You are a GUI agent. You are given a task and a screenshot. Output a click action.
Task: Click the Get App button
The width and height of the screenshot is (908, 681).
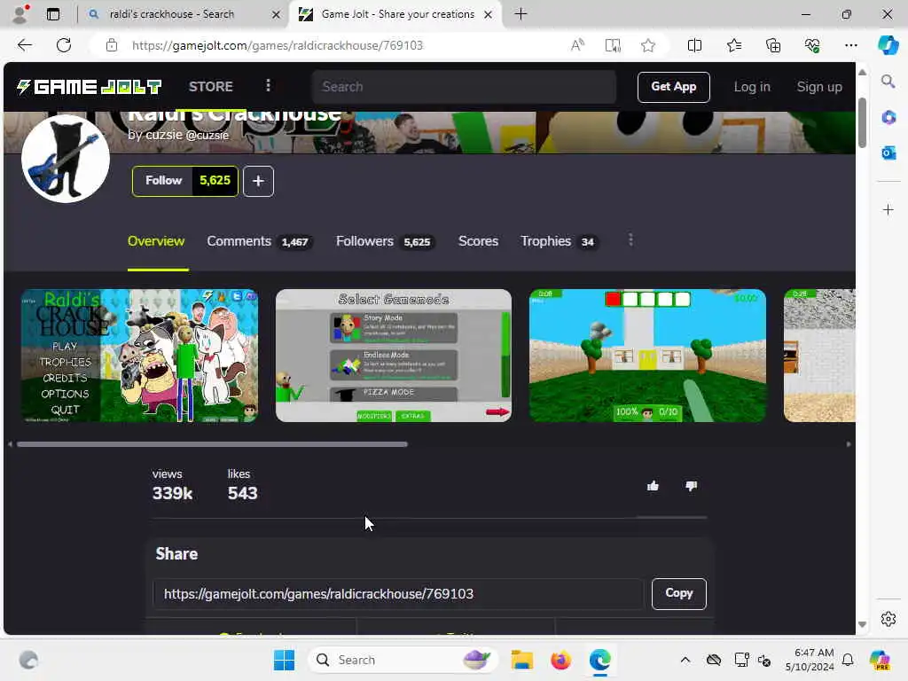tap(674, 87)
